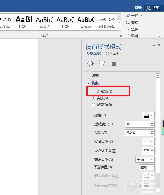Decrease the transparency value with down arrow
This screenshot has width=164, height=195.
pos(152,126)
